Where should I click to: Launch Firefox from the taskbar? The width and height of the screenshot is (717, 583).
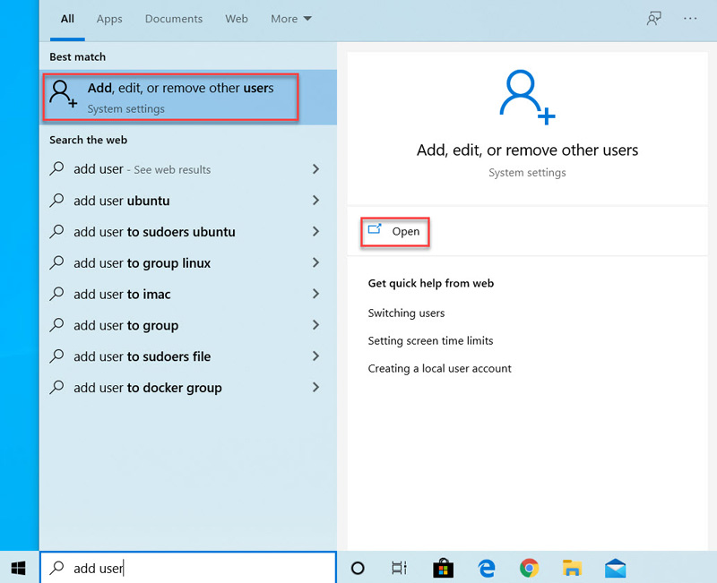(x=572, y=568)
